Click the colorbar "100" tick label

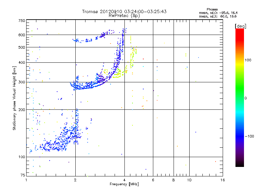pyautogui.click(x=248, y=60)
